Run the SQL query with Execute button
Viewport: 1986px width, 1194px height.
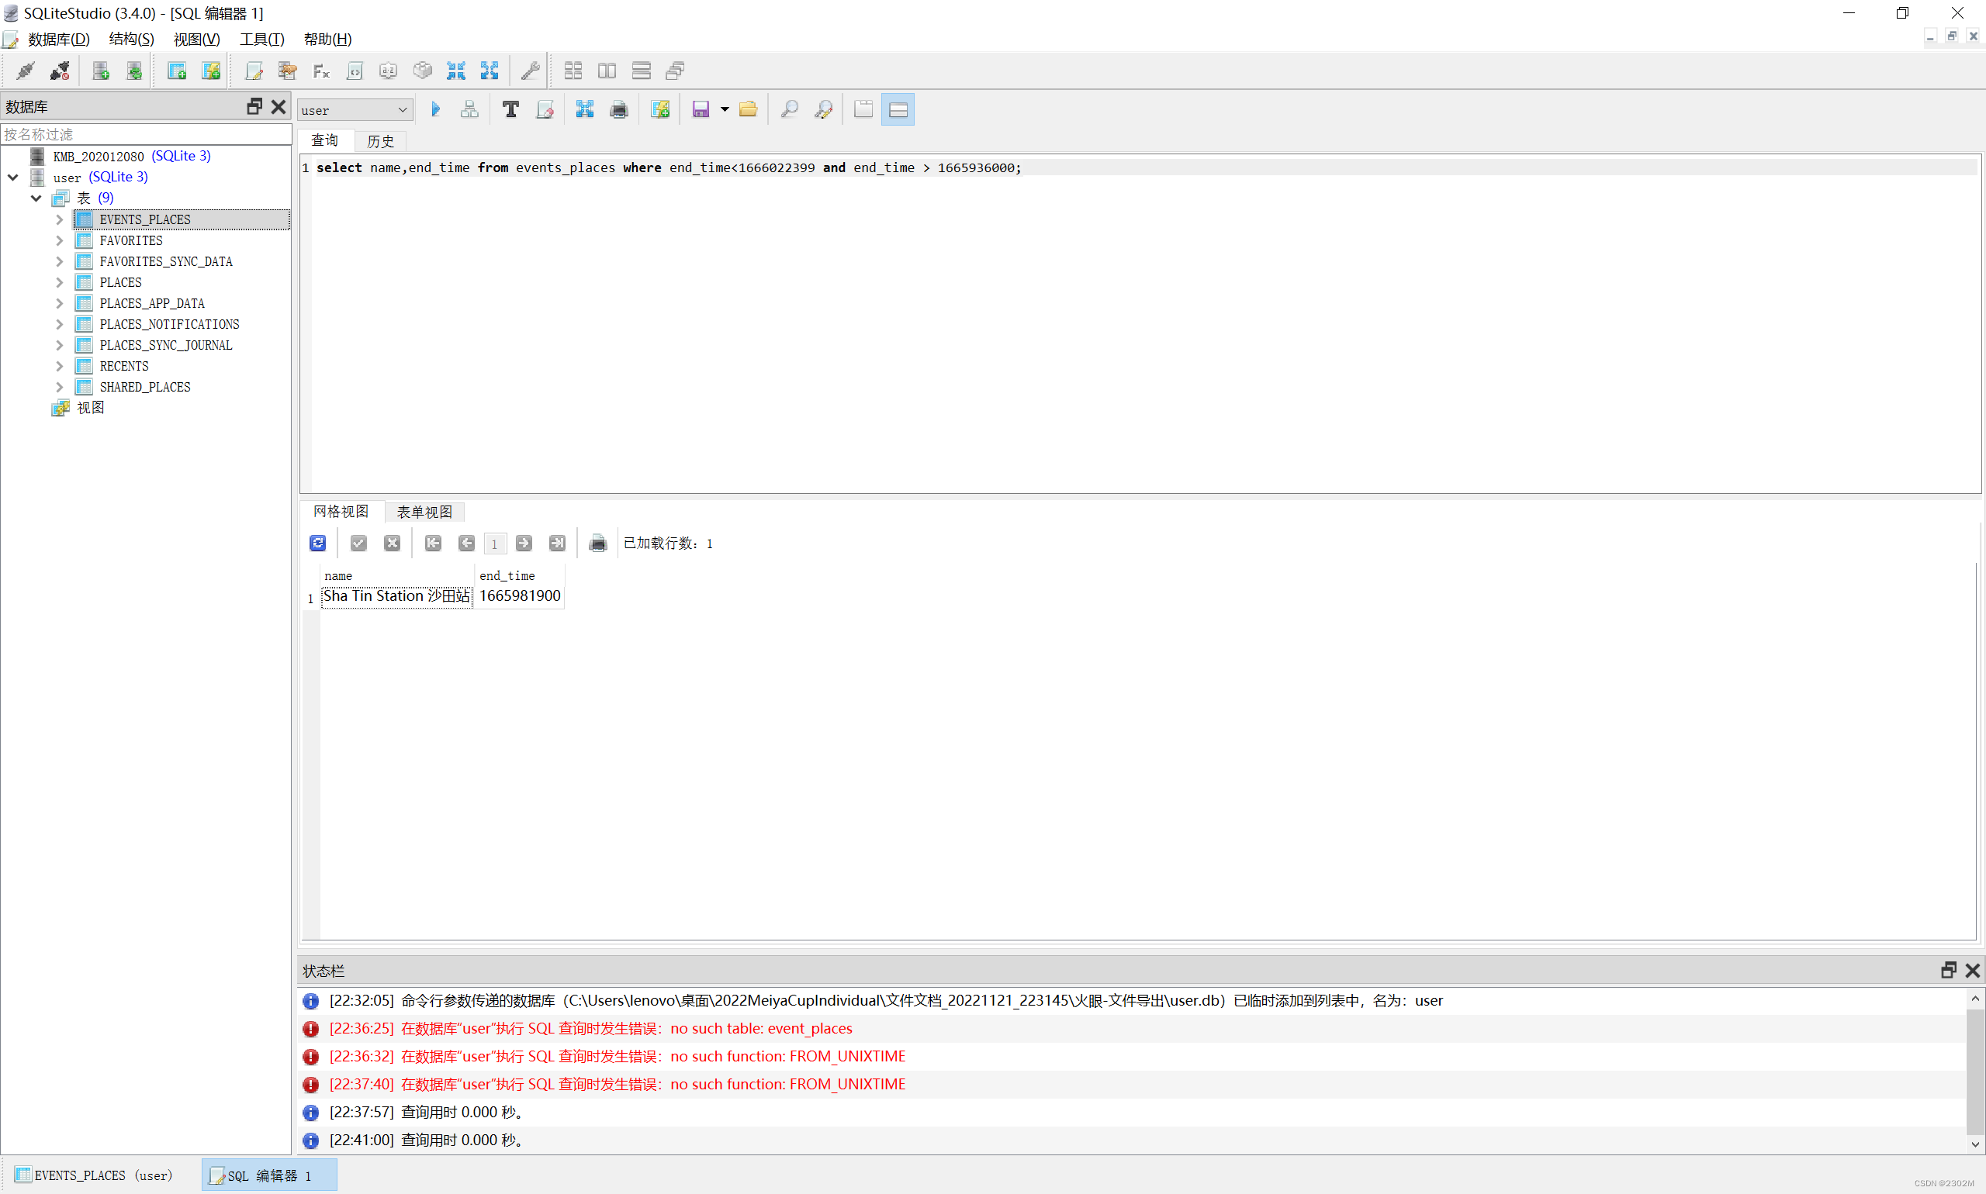pos(435,109)
